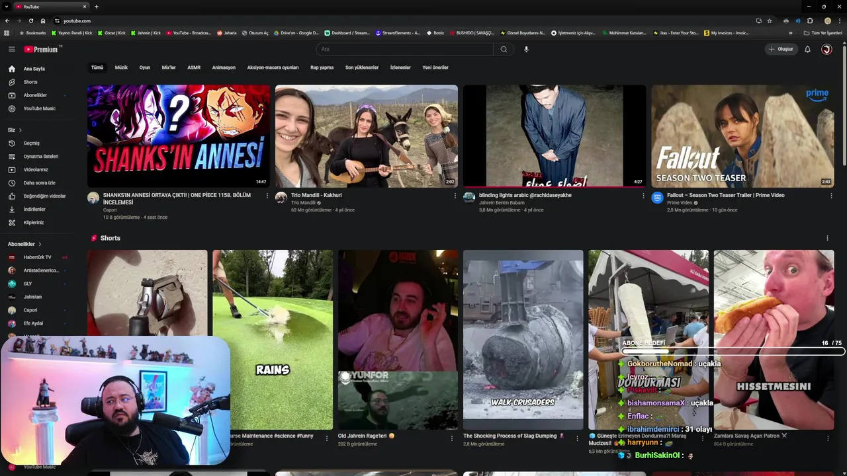Open browser extensions puzzle icon
This screenshot has width=847, height=476.
point(810,20)
